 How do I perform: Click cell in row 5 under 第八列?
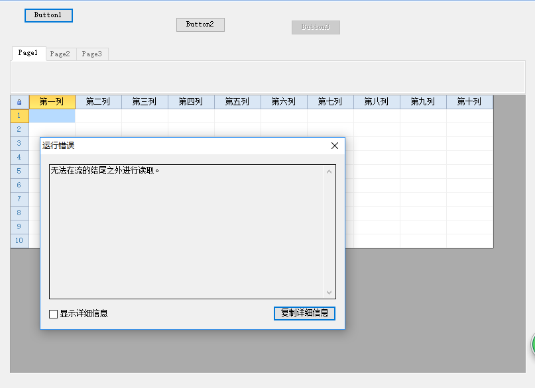(377, 171)
